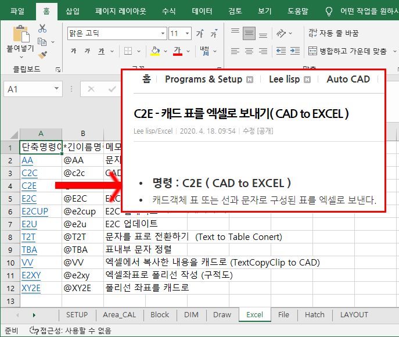Open the C2C hyperlink
This screenshot has width=399, height=337.
tap(30, 173)
